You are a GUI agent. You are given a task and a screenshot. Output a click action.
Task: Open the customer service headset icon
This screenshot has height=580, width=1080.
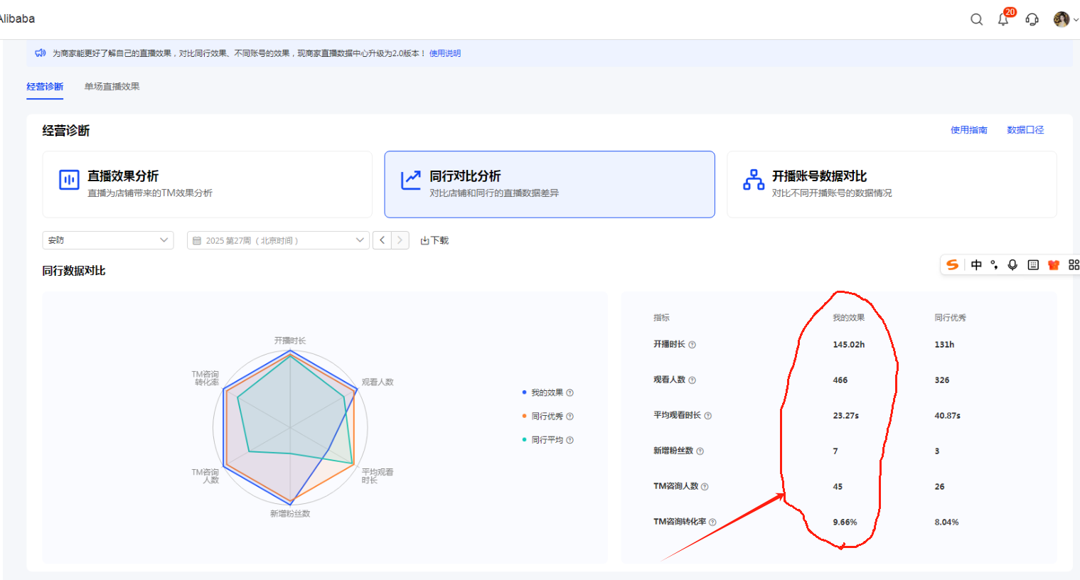[x=1032, y=19]
